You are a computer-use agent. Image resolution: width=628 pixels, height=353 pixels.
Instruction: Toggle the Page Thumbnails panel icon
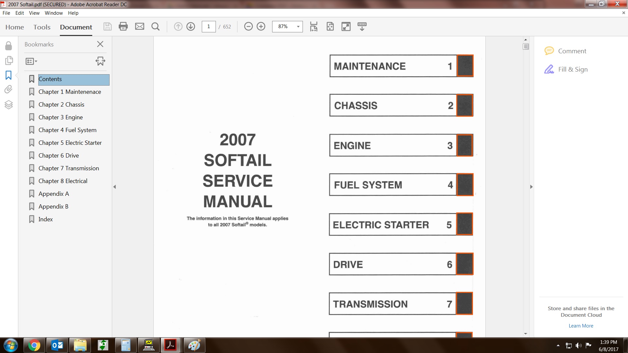pyautogui.click(x=9, y=60)
